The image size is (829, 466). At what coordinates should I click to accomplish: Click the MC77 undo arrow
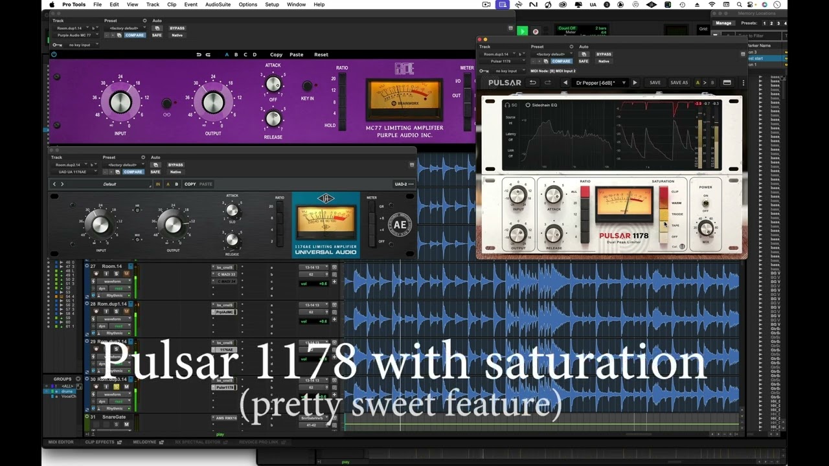199,54
